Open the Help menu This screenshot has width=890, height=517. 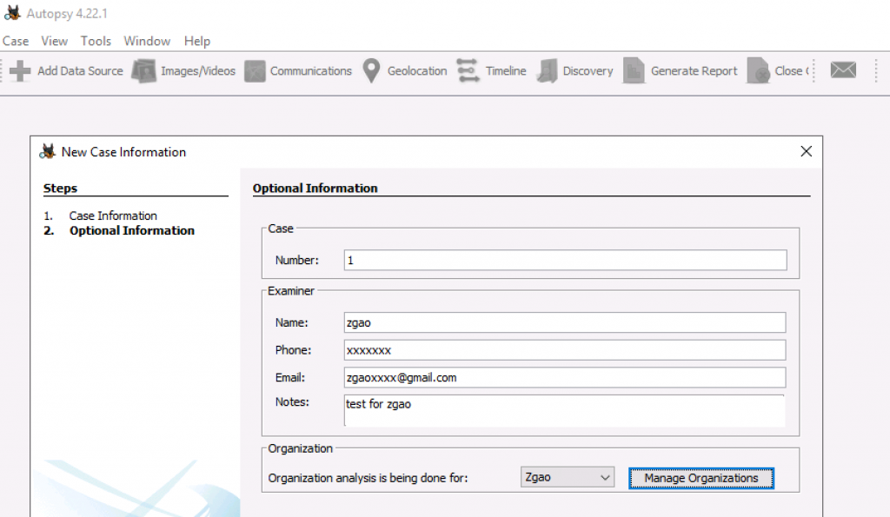(197, 41)
